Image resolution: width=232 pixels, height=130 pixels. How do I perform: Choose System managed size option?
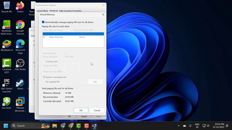[44, 77]
